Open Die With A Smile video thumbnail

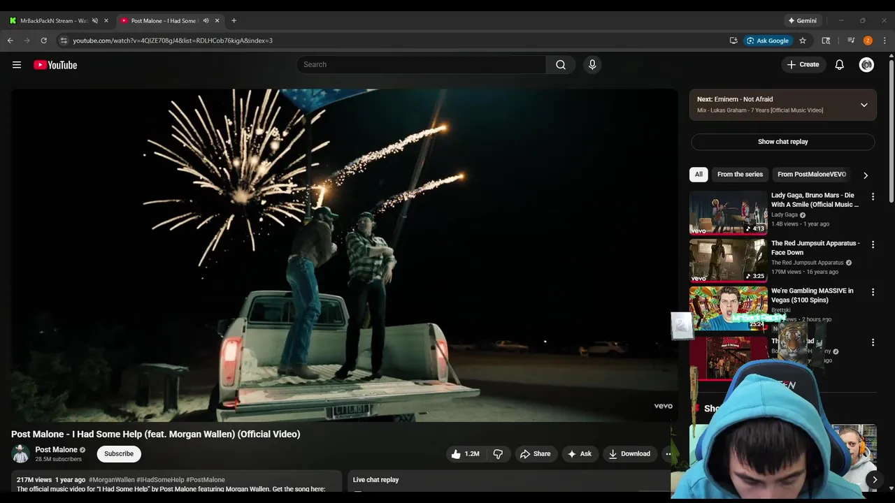(x=728, y=213)
